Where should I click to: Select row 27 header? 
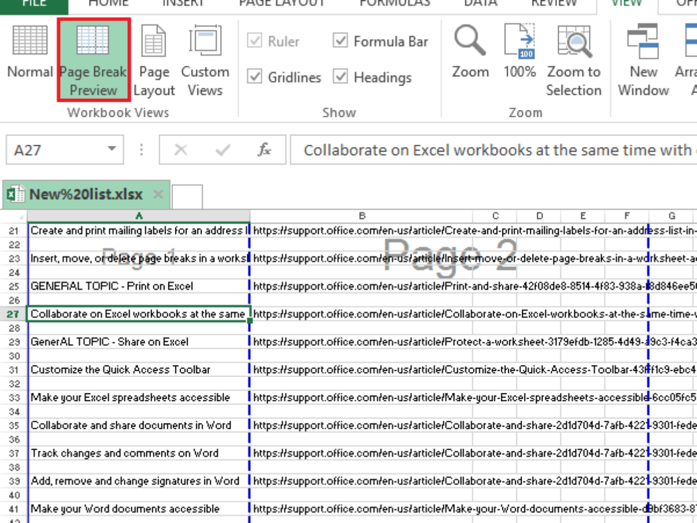(13, 314)
